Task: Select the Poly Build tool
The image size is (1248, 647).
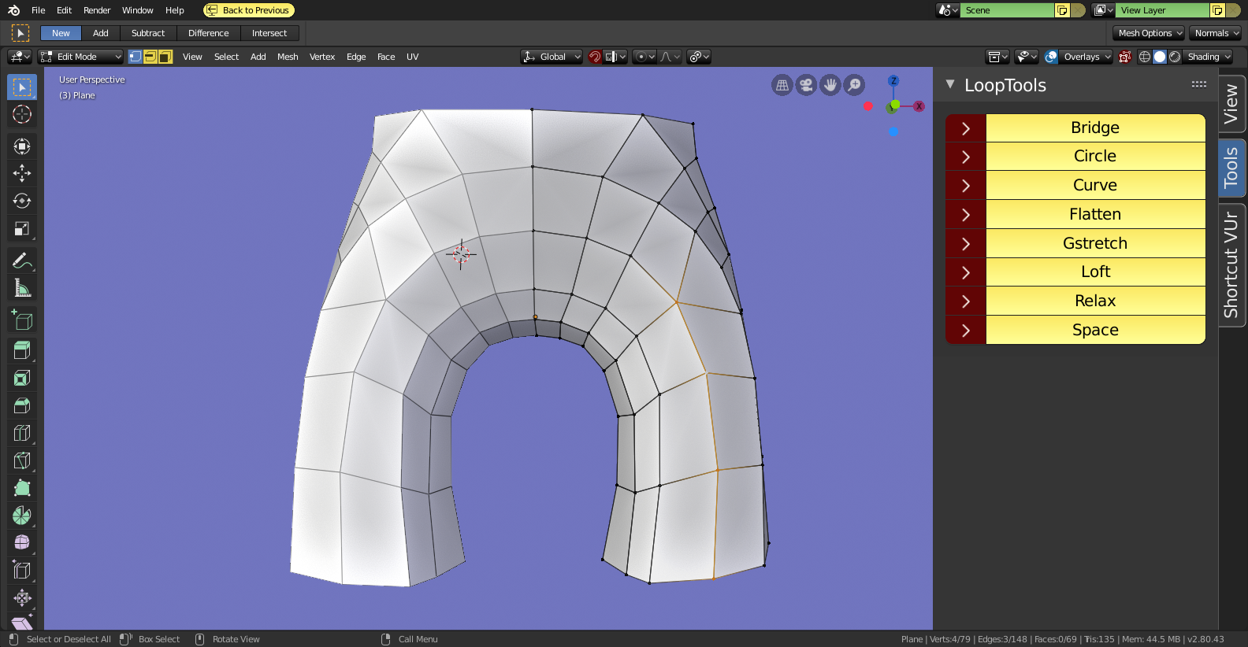Action: [22, 488]
